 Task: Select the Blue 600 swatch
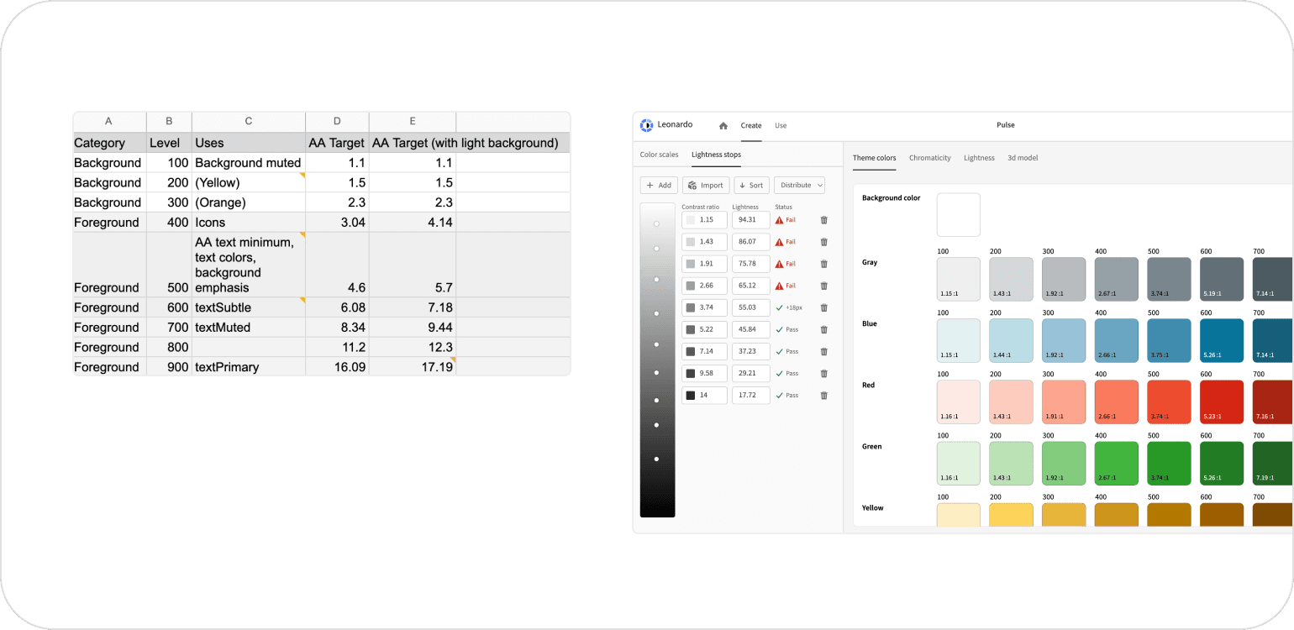[x=1222, y=340]
